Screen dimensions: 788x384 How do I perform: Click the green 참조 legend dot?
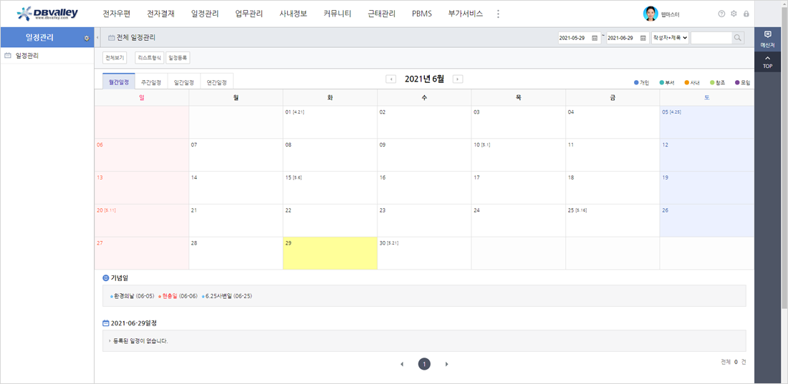[712, 82]
